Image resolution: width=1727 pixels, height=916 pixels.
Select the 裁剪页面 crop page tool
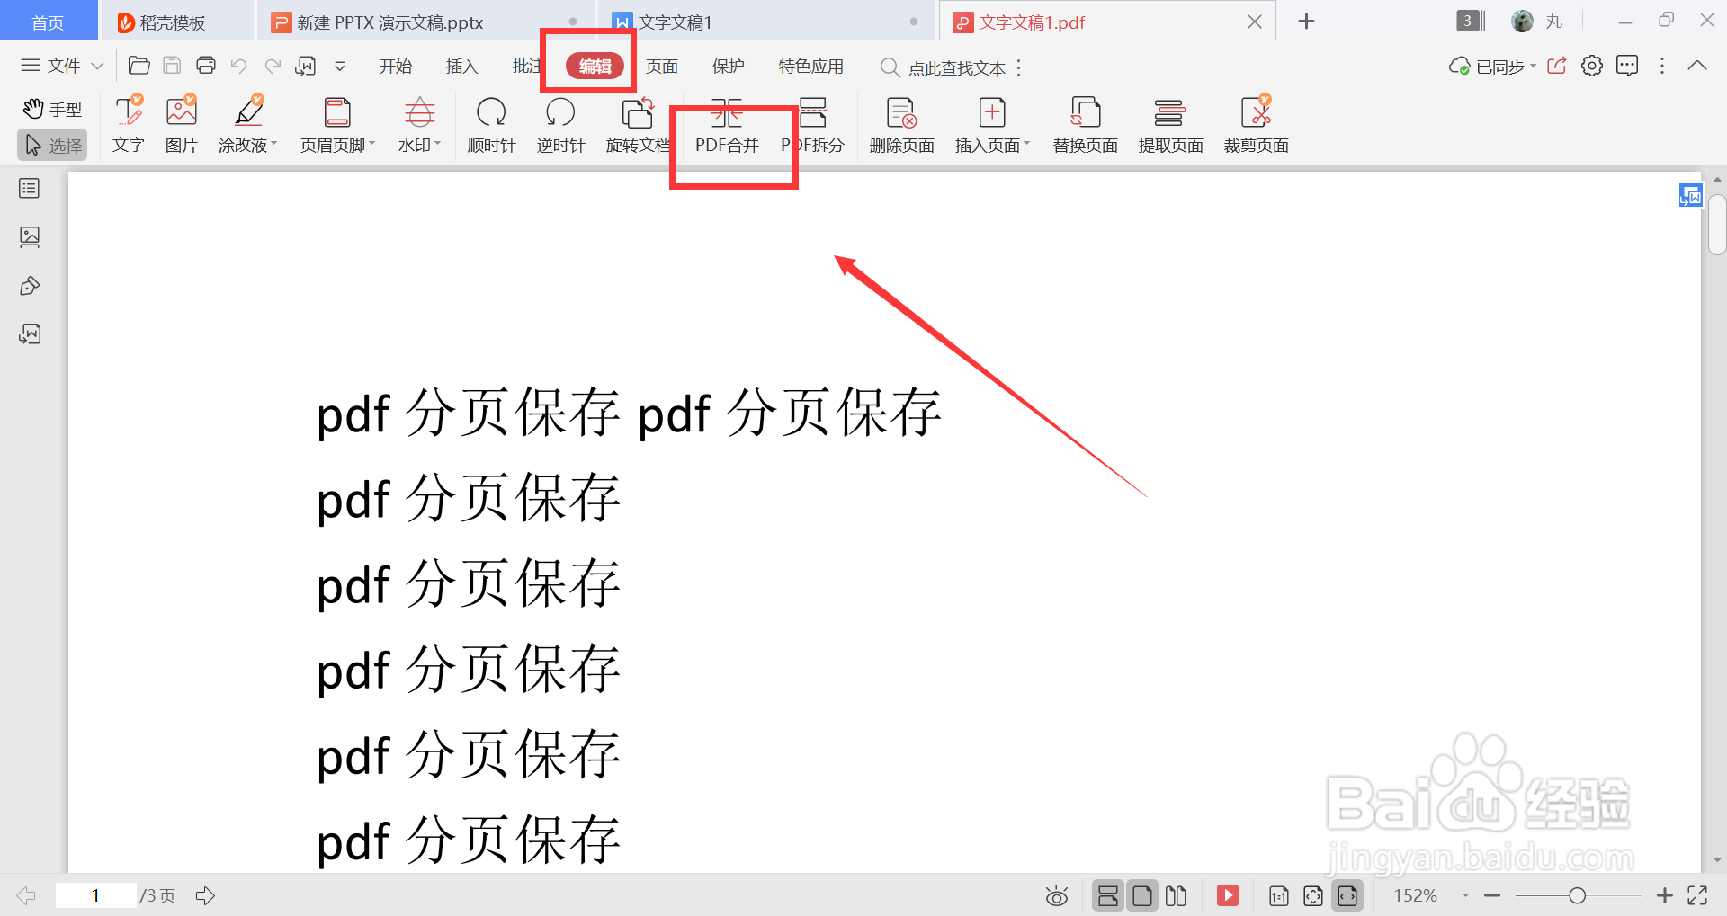(1256, 126)
